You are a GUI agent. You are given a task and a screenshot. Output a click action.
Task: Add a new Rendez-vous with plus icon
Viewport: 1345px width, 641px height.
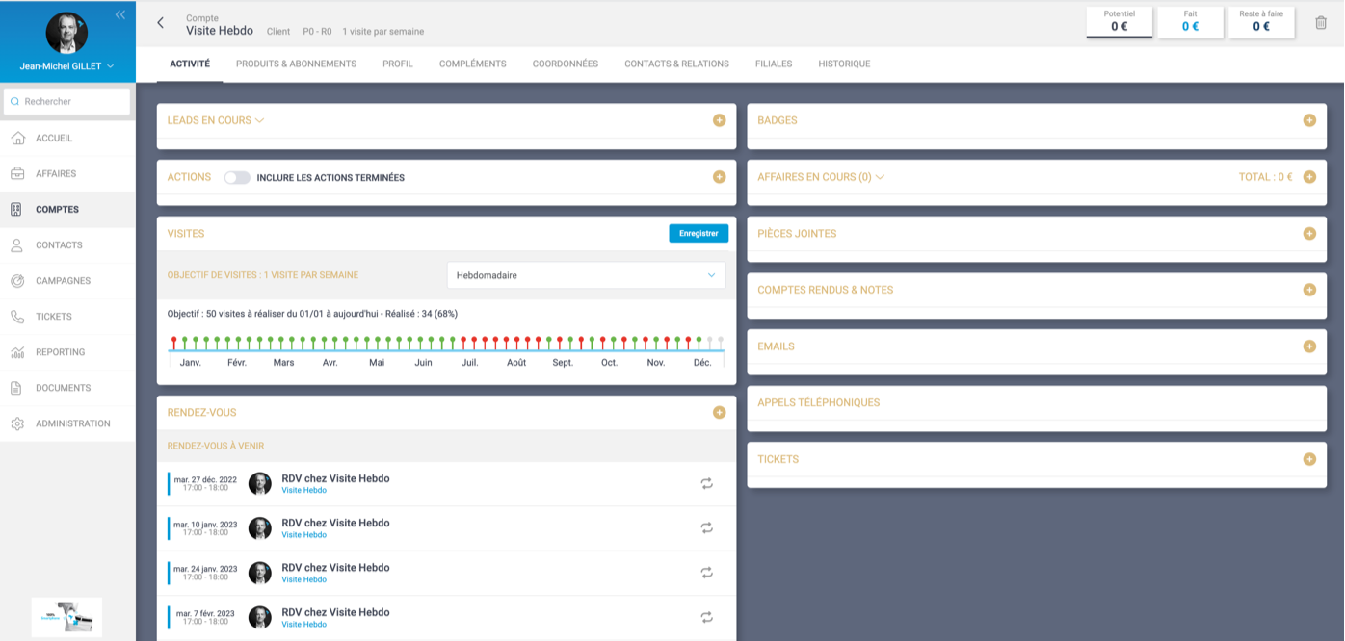[x=719, y=412]
